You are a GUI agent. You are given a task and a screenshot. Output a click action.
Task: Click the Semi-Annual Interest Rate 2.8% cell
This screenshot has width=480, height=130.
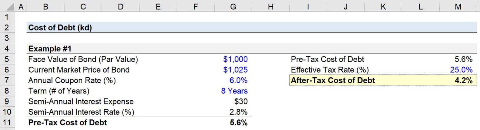pos(238,112)
